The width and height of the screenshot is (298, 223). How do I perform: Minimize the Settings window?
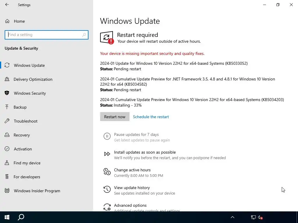click(x=264, y=5)
